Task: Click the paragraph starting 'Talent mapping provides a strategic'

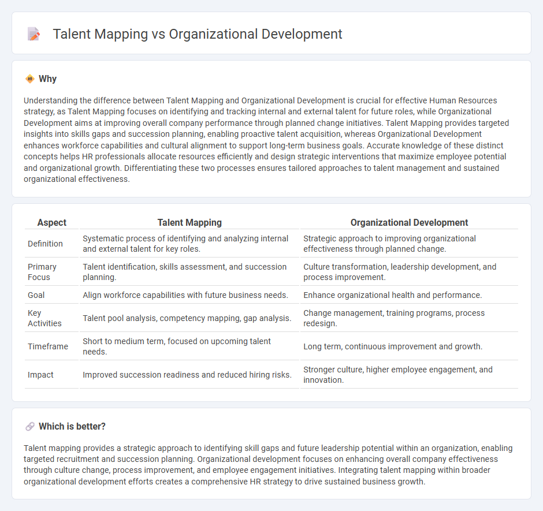Action: 268,465
